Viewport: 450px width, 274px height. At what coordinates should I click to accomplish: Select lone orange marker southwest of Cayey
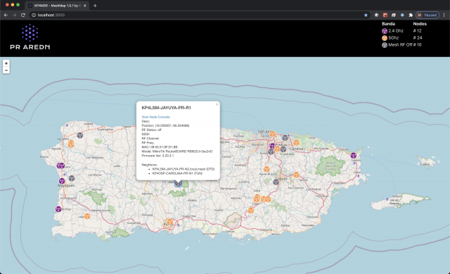(251, 211)
